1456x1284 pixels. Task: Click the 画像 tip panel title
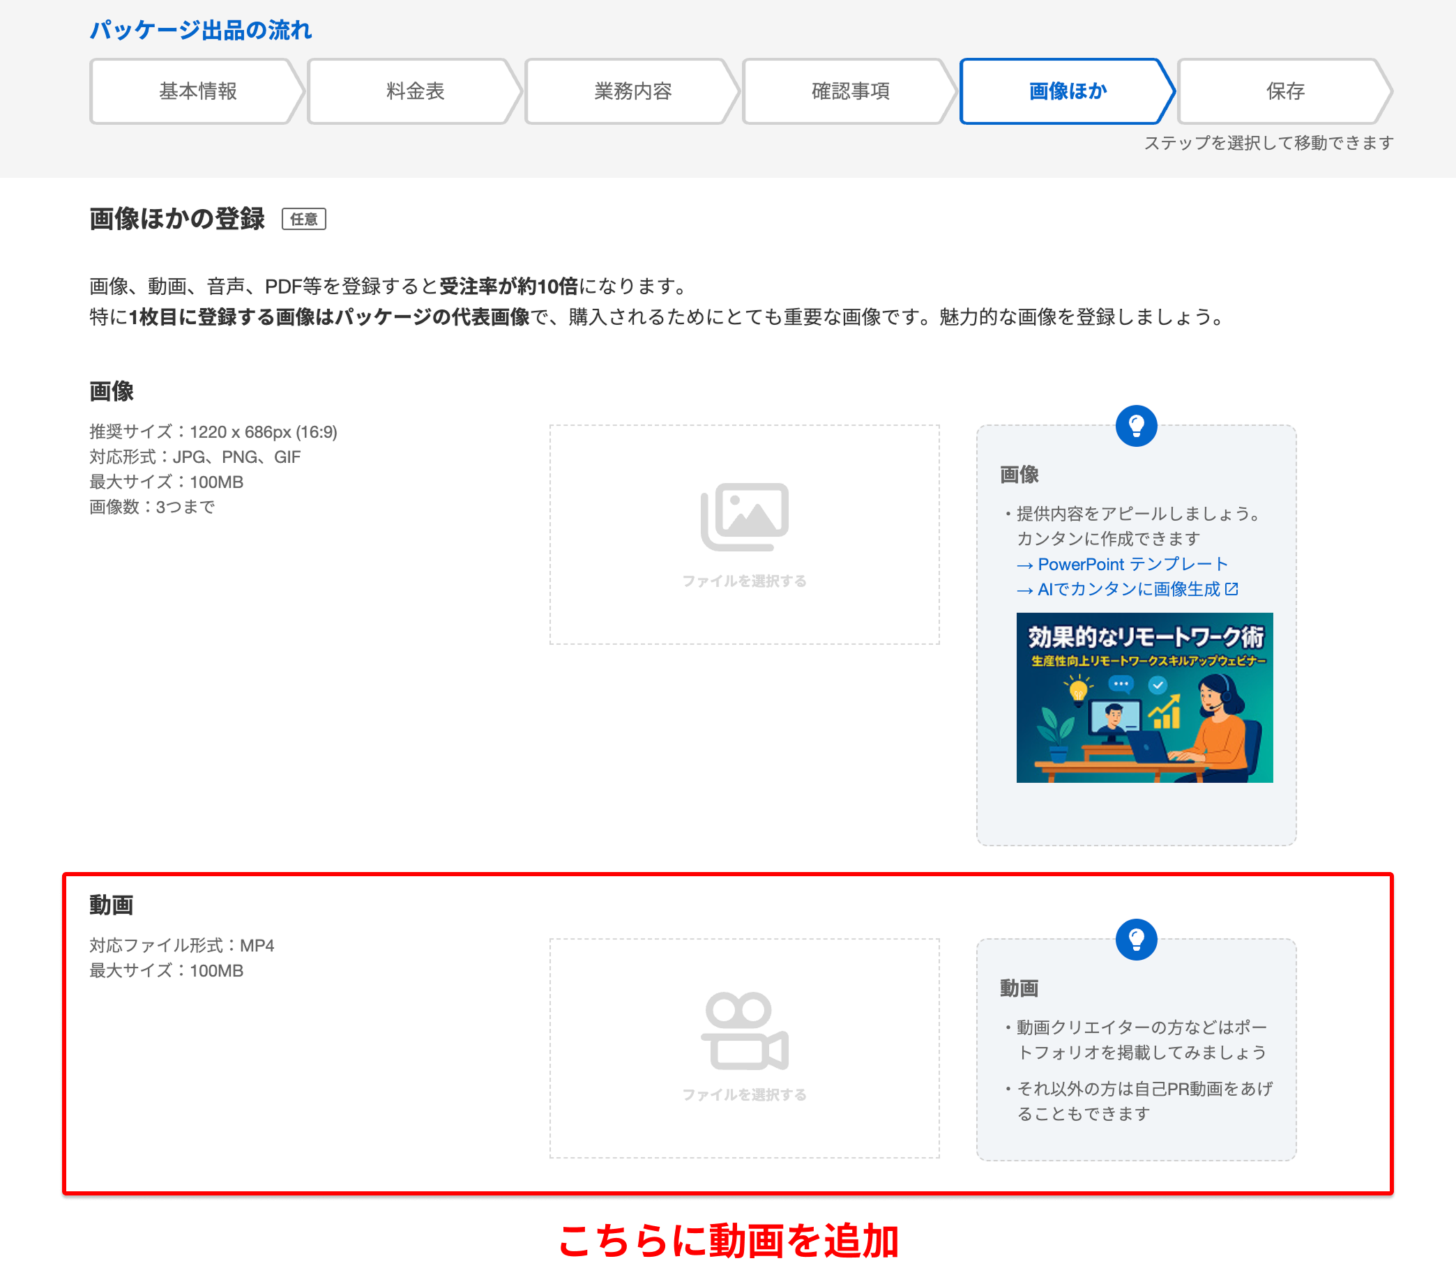tap(1019, 474)
